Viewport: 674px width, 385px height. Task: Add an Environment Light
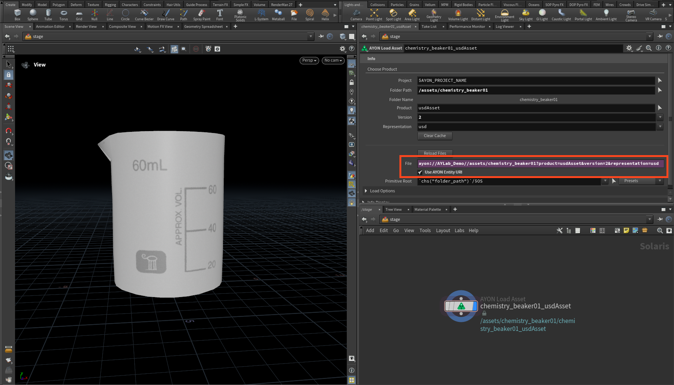tap(505, 15)
